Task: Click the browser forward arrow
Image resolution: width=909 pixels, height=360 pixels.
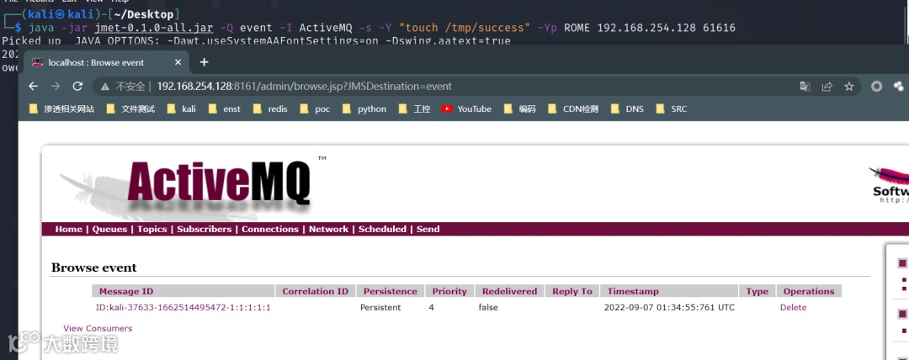Action: pyautogui.click(x=55, y=87)
